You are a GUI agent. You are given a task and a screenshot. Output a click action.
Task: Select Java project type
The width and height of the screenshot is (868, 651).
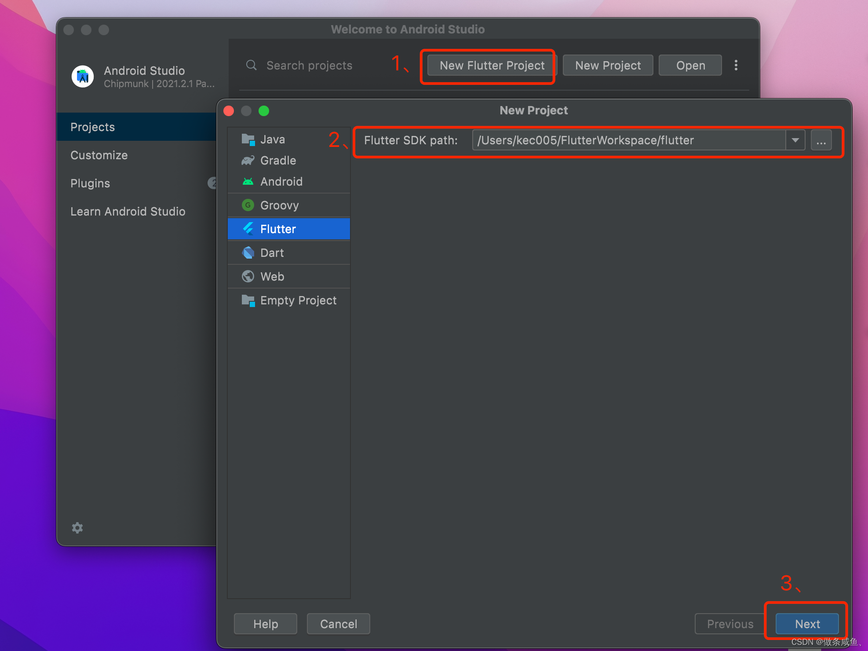pos(272,139)
